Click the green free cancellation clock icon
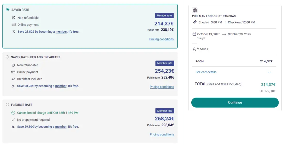Image resolution: width=284 pixels, height=145 pixels. [13, 113]
